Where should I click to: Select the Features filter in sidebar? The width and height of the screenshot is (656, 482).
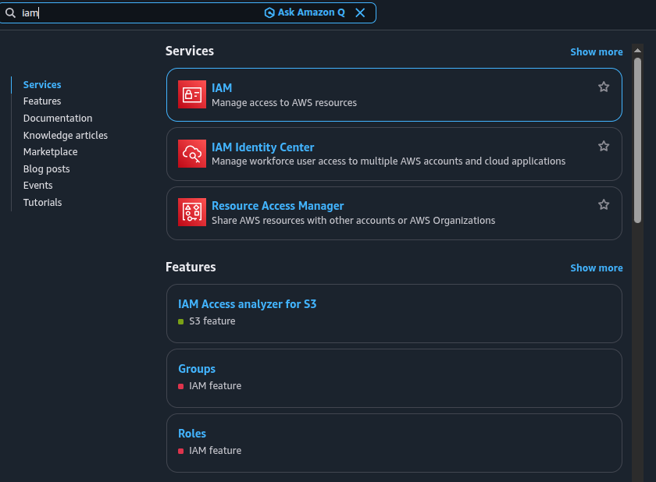(42, 101)
